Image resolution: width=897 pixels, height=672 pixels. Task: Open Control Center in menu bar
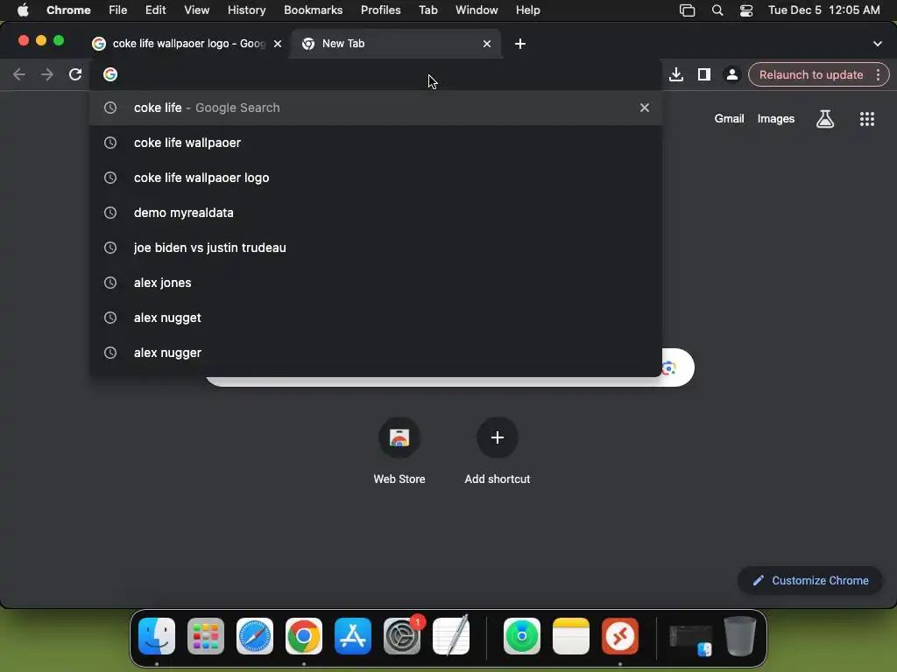click(x=746, y=10)
